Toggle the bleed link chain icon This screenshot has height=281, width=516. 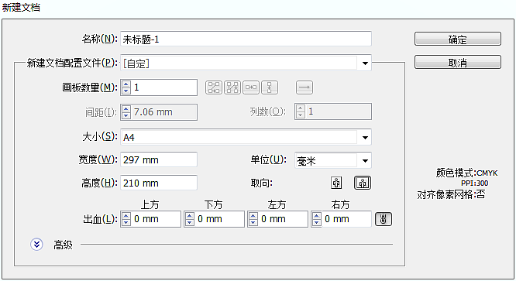pos(384,219)
